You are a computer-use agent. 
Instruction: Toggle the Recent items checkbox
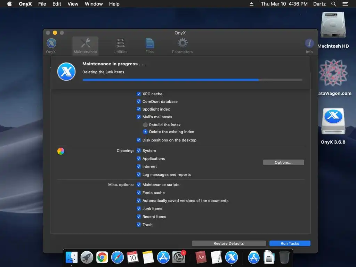pyautogui.click(x=139, y=217)
